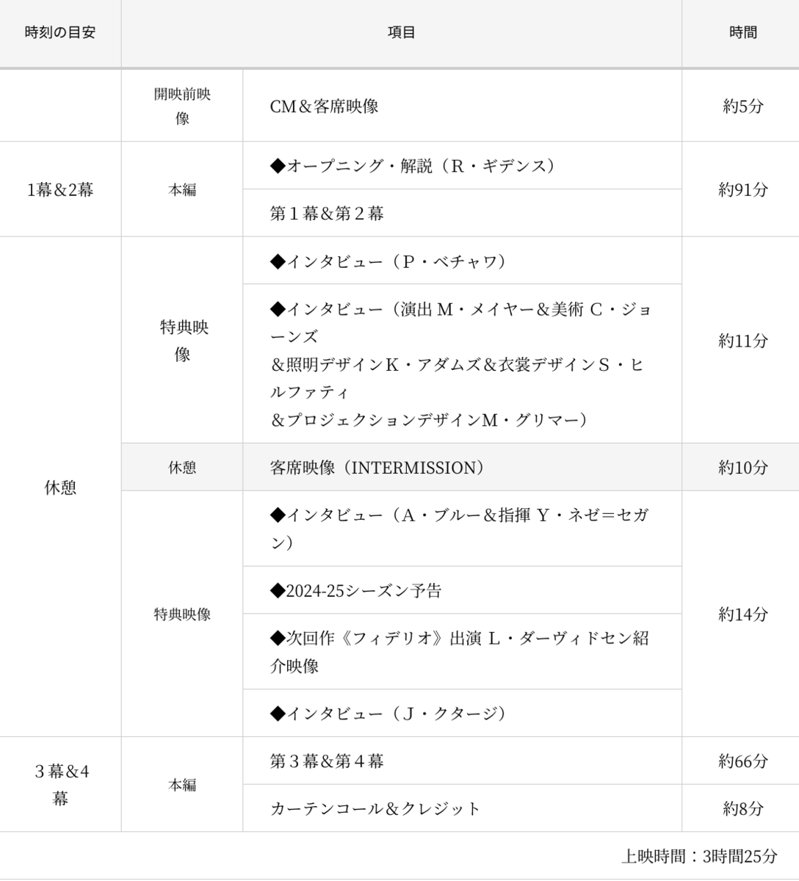Click the M・メイヤー production team interview entry
Image resolution: width=799 pixels, height=881 pixels.
pos(462,364)
